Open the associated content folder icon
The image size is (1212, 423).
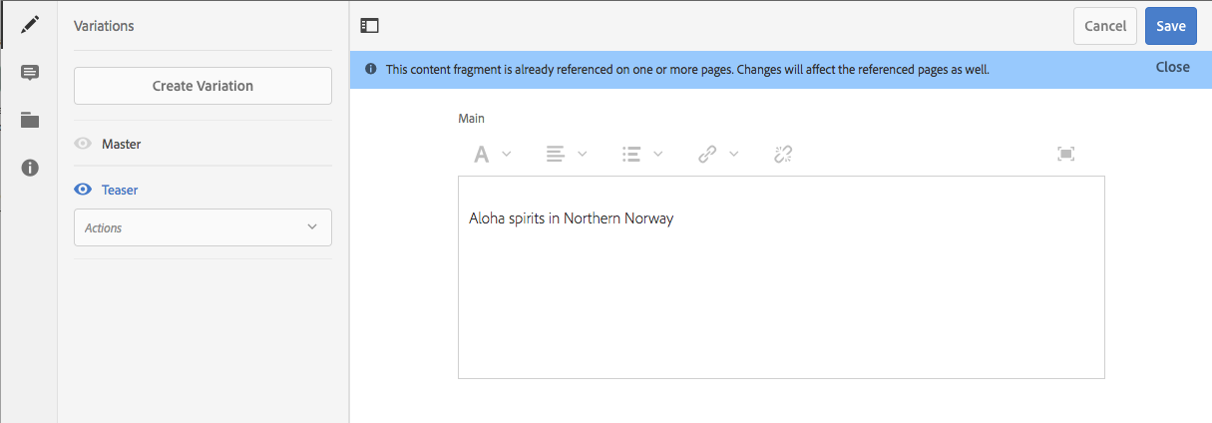click(x=30, y=120)
